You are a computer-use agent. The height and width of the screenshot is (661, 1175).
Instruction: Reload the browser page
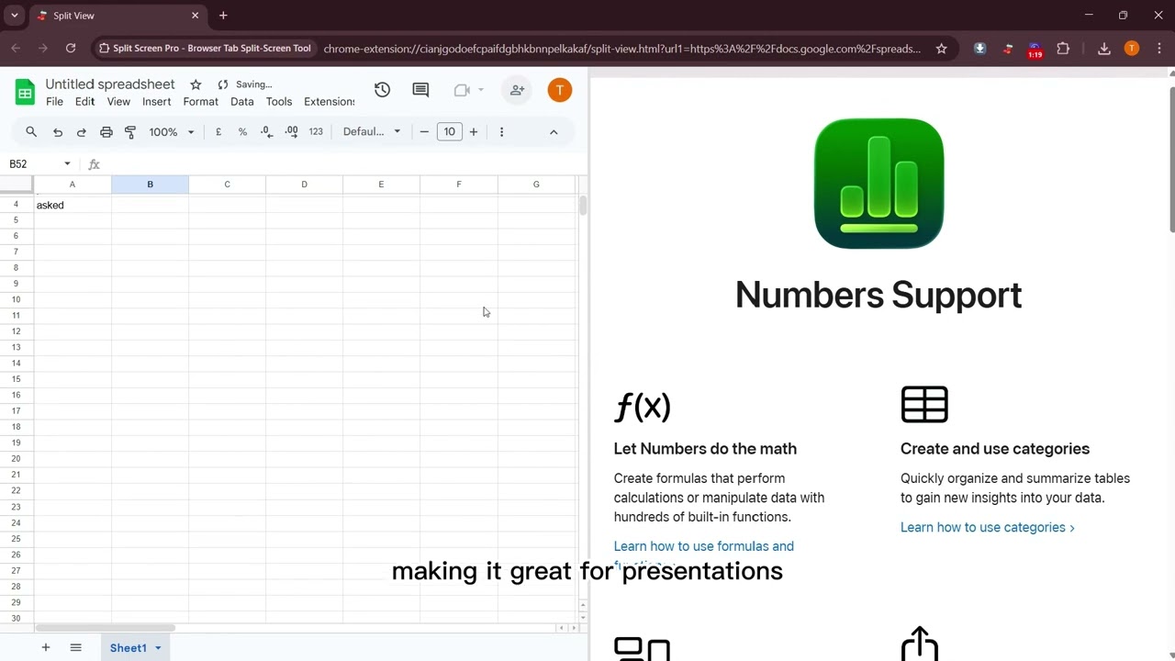tap(71, 49)
